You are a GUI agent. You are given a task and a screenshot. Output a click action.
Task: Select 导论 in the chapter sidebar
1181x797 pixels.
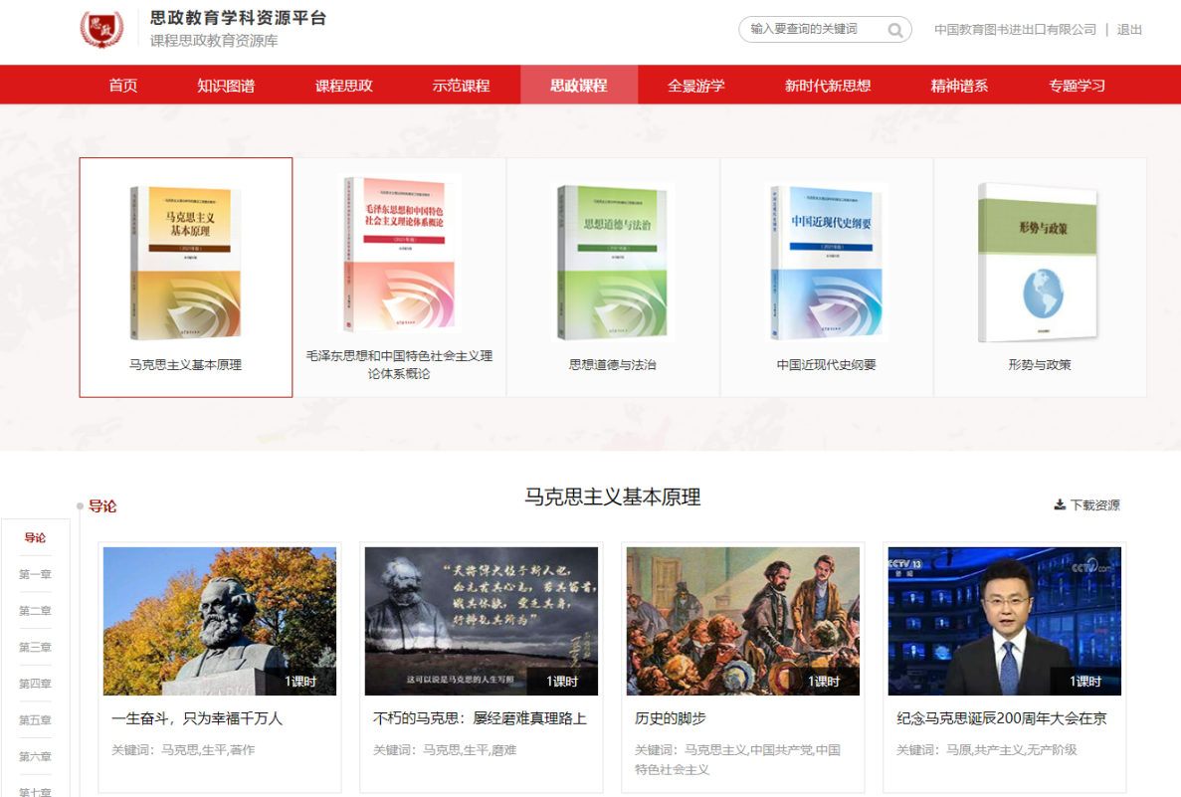[x=35, y=537]
